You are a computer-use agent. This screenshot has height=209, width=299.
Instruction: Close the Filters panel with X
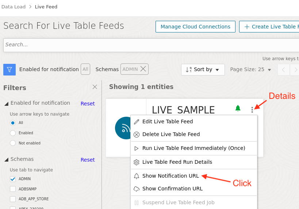95,87
